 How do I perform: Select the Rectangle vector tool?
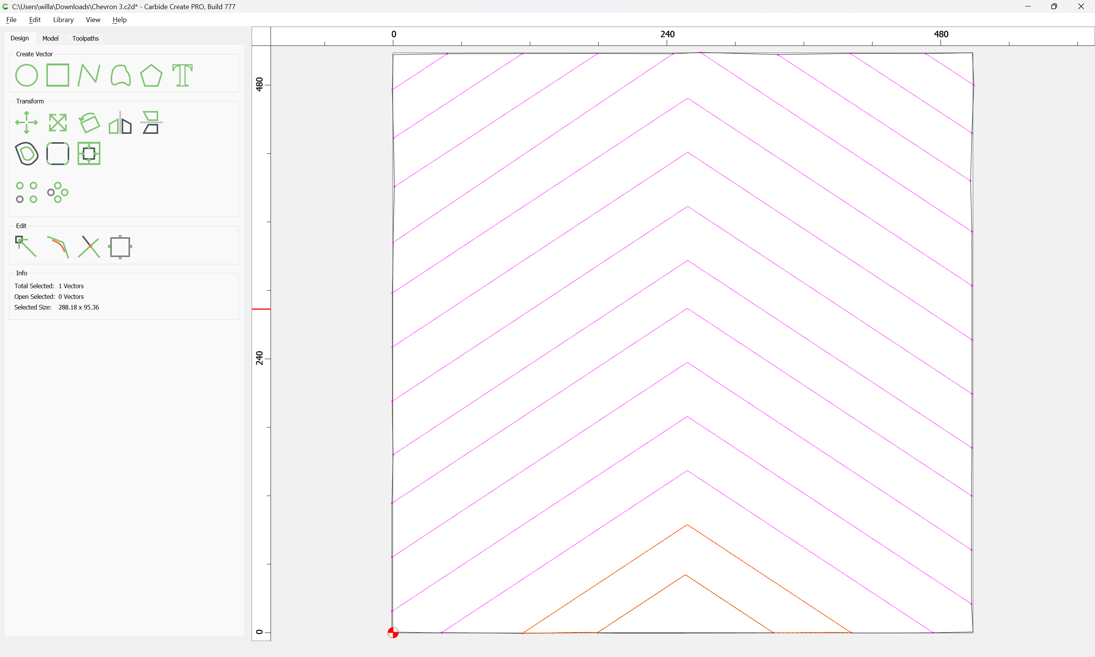57,75
